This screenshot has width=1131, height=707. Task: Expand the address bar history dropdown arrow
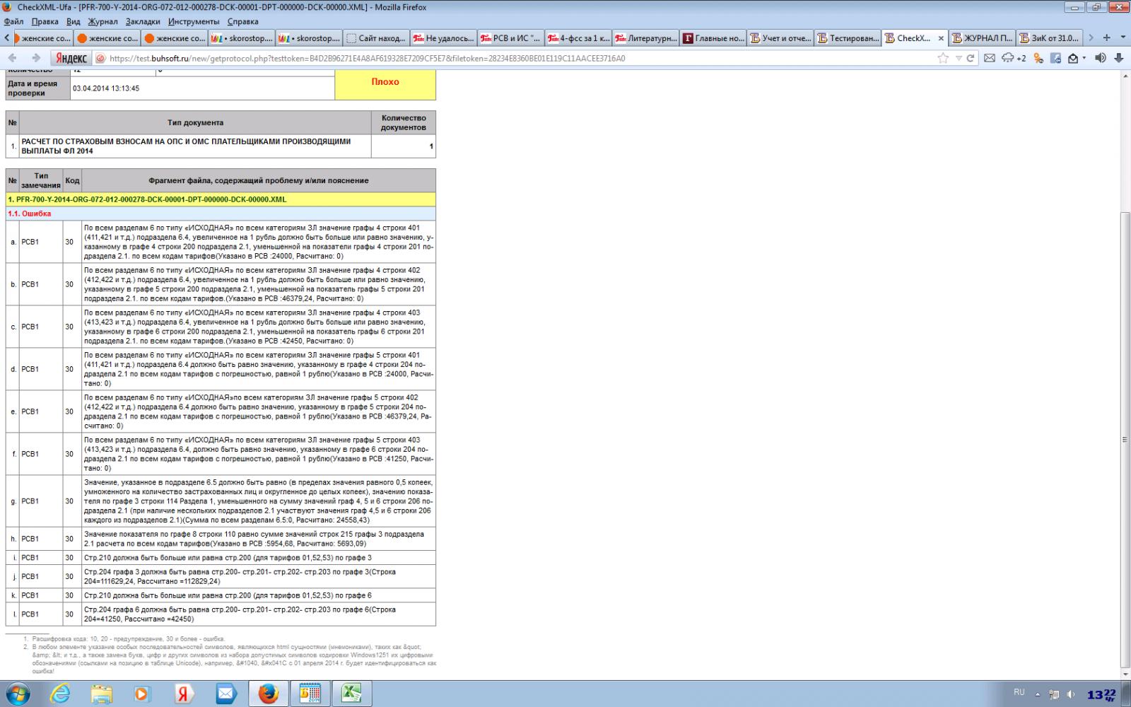tap(958, 58)
